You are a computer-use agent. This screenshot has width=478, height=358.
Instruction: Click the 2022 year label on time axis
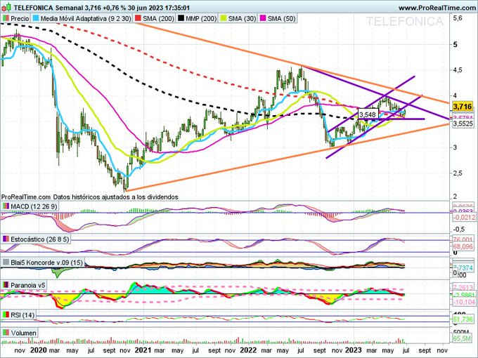(248, 350)
